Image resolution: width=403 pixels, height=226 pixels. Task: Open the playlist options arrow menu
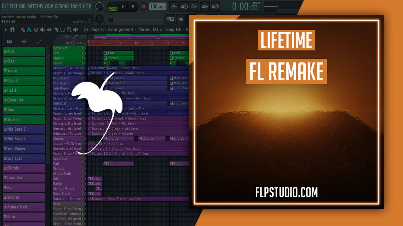coord(6,30)
